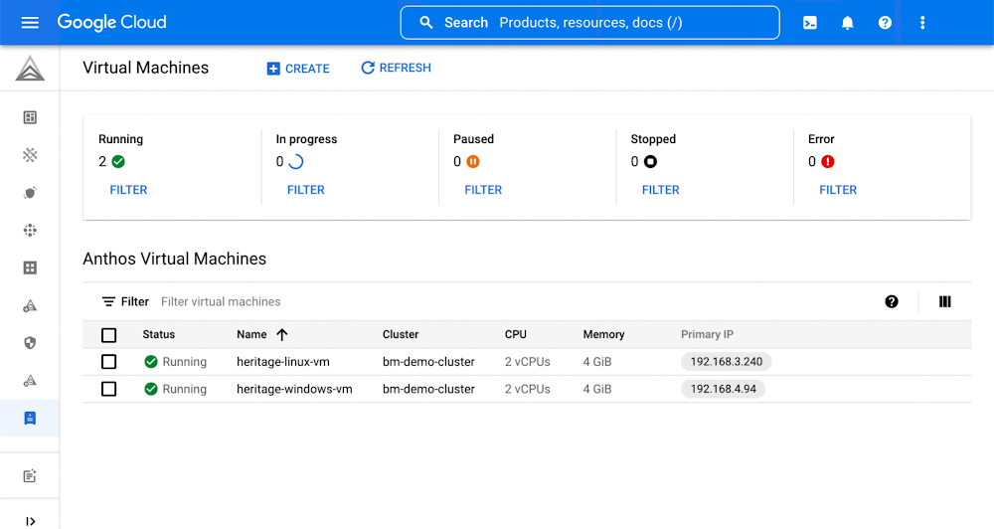This screenshot has height=529, width=994.
Task: Open the three-dot more options menu
Action: point(922,23)
